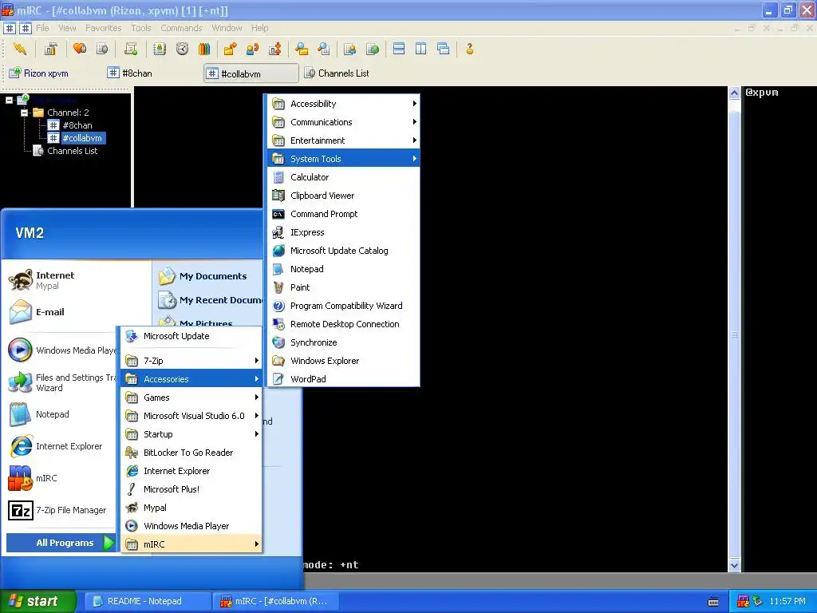The width and height of the screenshot is (817, 613).
Task: Open mIRC Options via hammer icon
Action: tap(50, 49)
